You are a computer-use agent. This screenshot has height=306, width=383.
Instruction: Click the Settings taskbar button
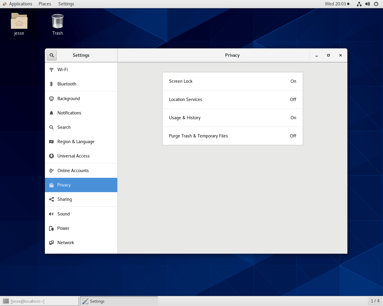(119, 301)
